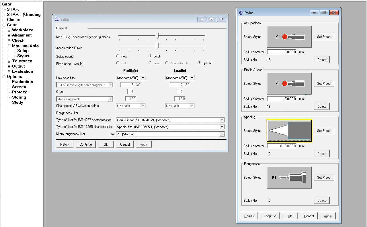Expand the Tolerance tree node
The height and width of the screenshot is (227, 367).
[x=9, y=61]
